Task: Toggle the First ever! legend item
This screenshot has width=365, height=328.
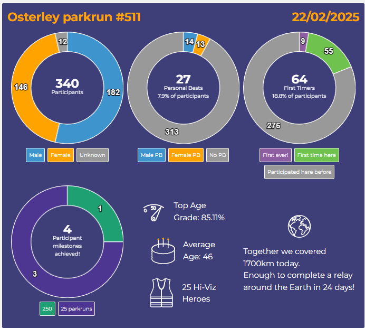Action: click(x=275, y=155)
